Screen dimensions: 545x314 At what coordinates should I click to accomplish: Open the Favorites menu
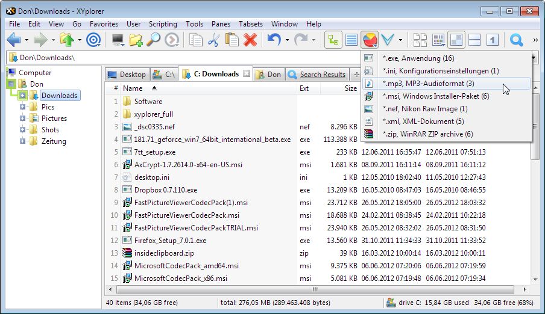[104, 24]
